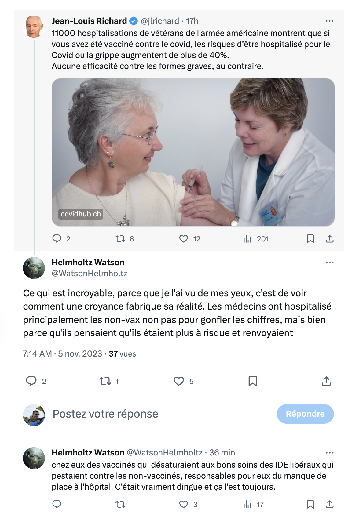Screen dimensions: 352x522
Task: Retweet Helmholtz Watson's main tweet with 1 retweet
Action: point(105,381)
